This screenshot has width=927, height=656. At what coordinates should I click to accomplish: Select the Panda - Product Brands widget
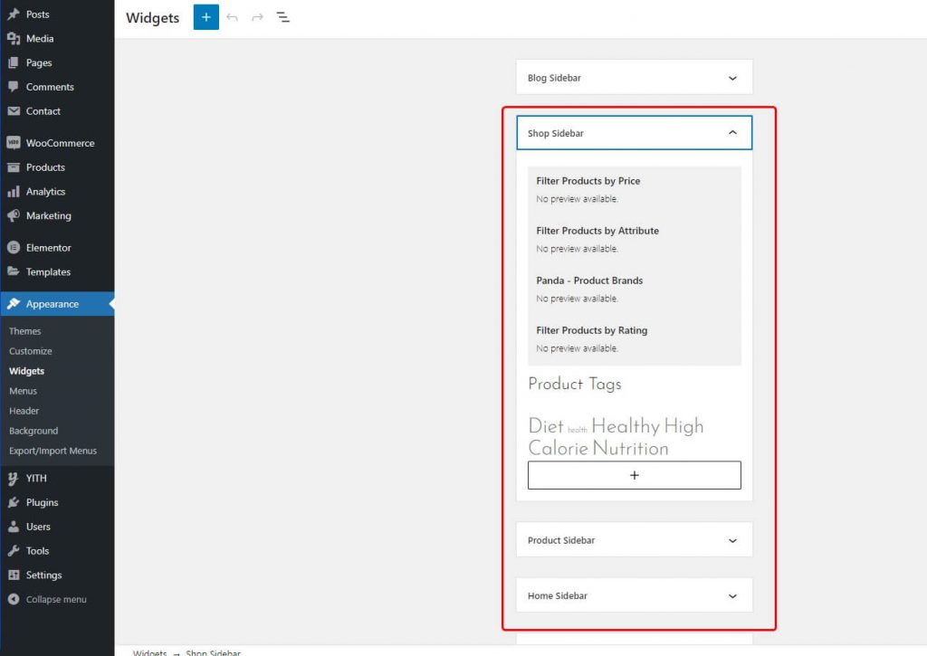589,280
